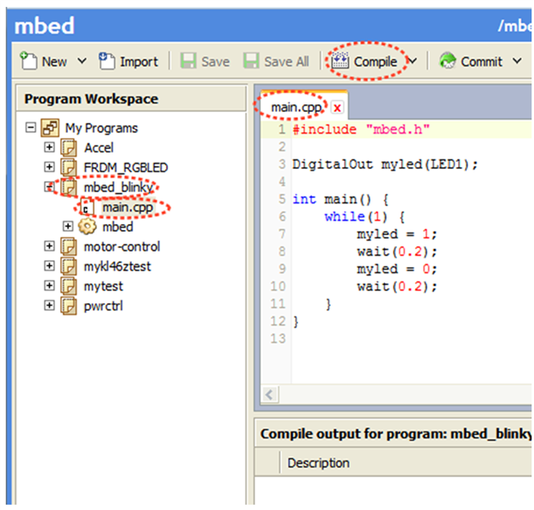Click the myled = 1; code line

point(397,234)
